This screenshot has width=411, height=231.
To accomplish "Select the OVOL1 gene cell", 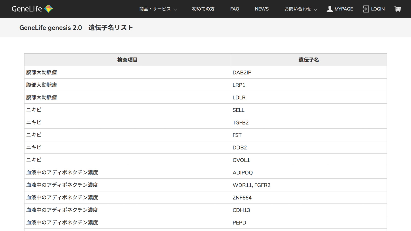I will coord(309,160).
